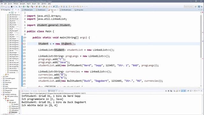Toggle Mark Occurrences in the toolbar
This screenshot has width=204, height=115.
[x=56, y=6]
